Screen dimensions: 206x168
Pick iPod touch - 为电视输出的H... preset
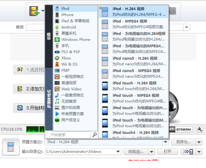(x=133, y=110)
